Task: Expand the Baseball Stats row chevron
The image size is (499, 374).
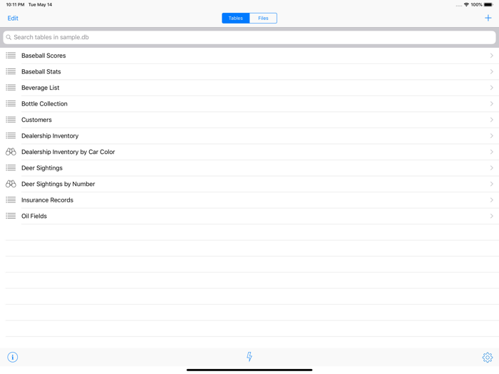Action: point(492,71)
